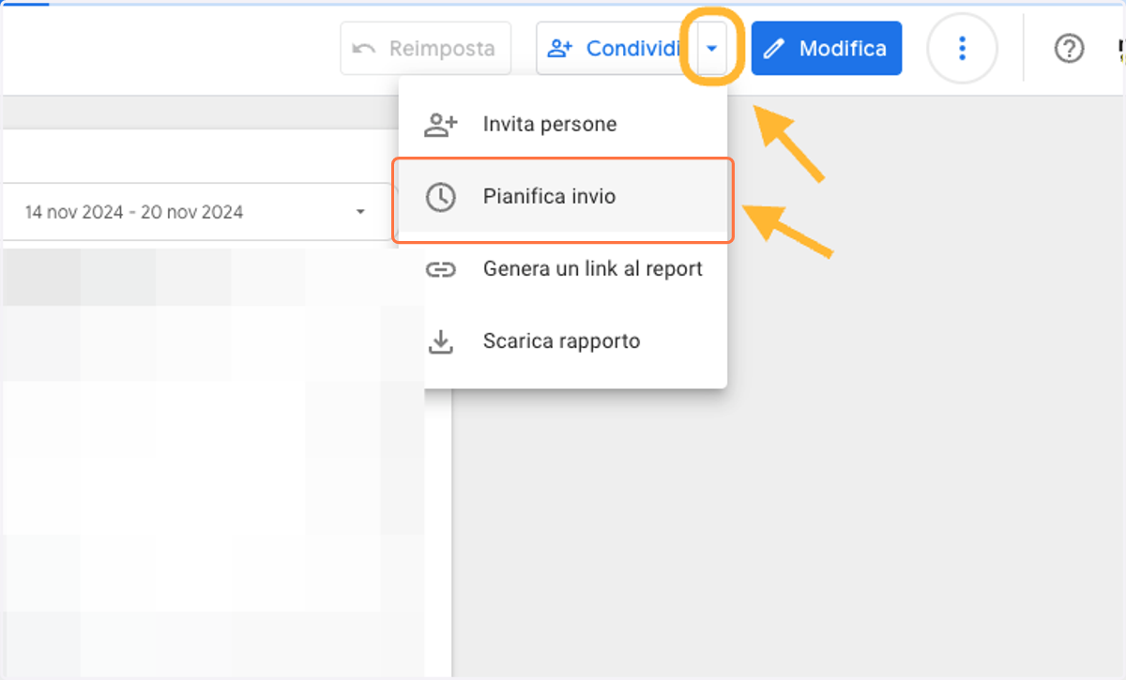Open the three-dot more options menu

962,49
